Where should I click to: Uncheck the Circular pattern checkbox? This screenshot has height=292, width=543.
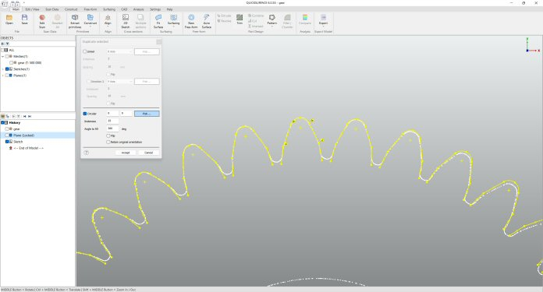tap(85, 114)
